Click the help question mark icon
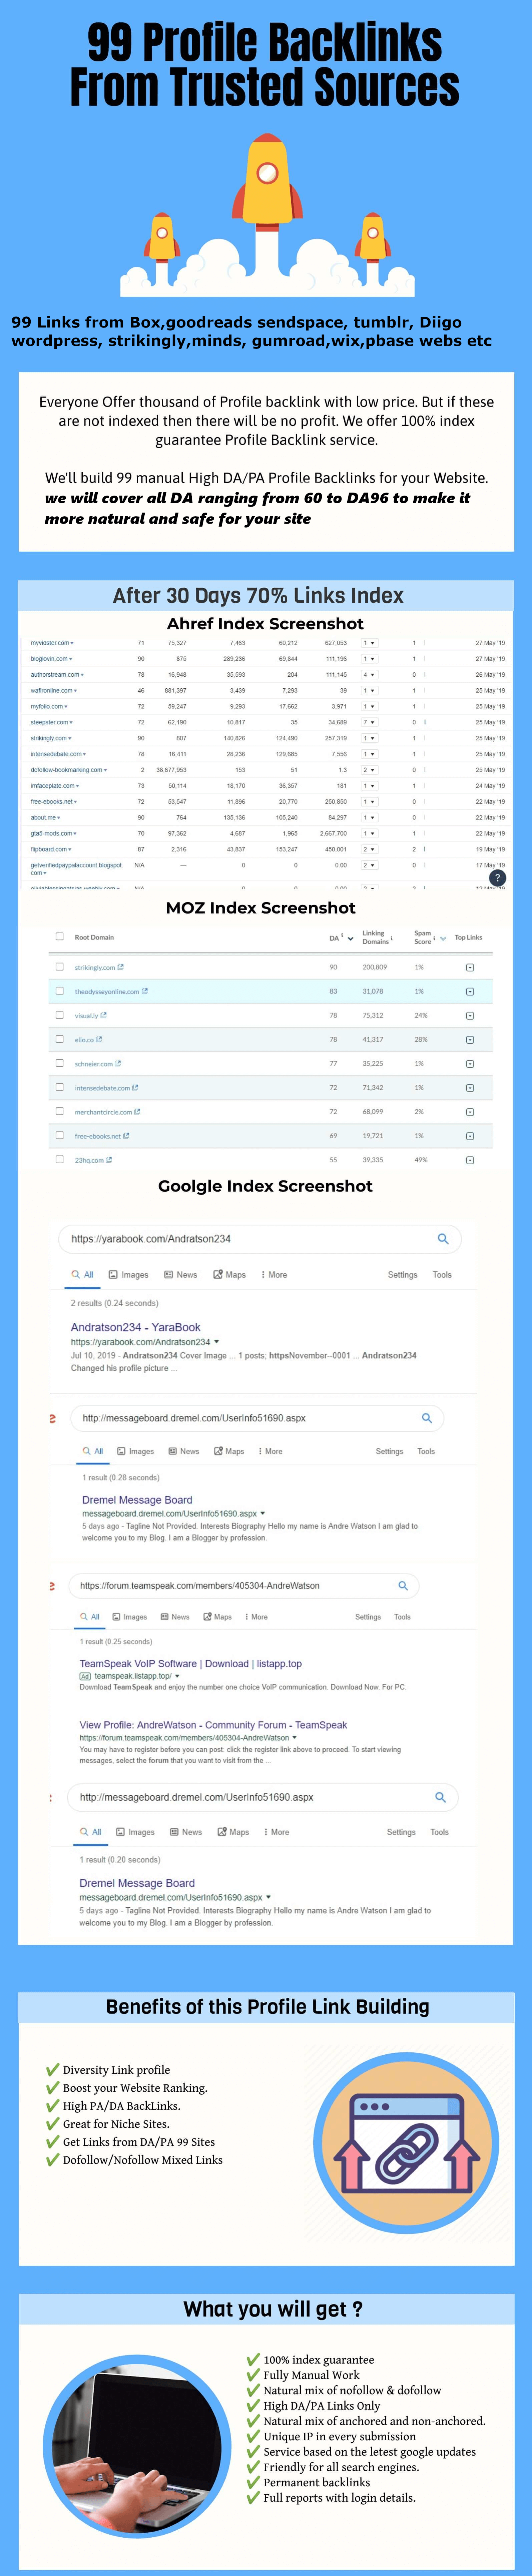This screenshot has height=2576, width=532. [497, 877]
